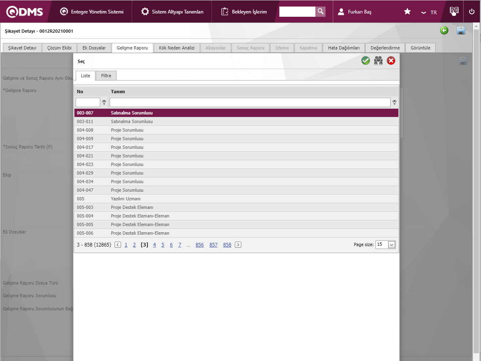Switch to the Değerlendirme tab
Image resolution: width=481 pixels, height=361 pixels.
click(x=385, y=48)
